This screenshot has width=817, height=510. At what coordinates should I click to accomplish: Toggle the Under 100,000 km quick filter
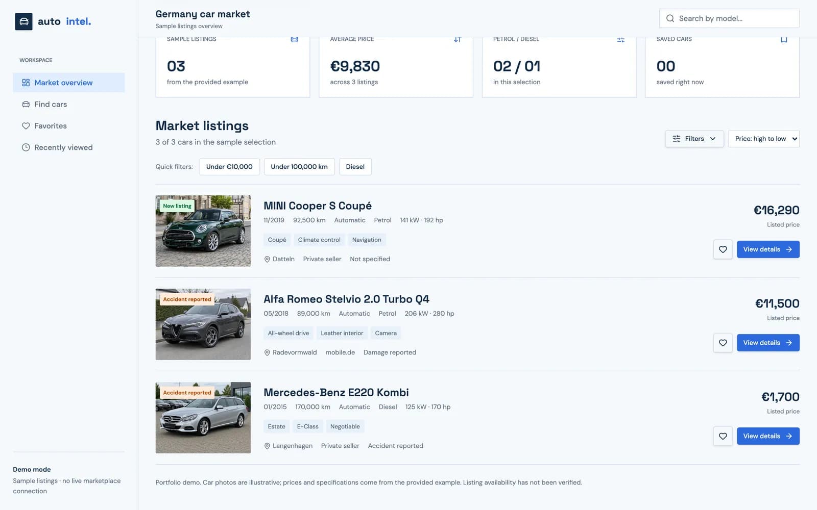[x=299, y=167]
